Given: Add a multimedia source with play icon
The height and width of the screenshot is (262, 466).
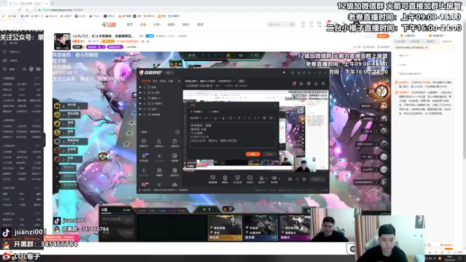Looking at the screenshot, I should point(250,179).
